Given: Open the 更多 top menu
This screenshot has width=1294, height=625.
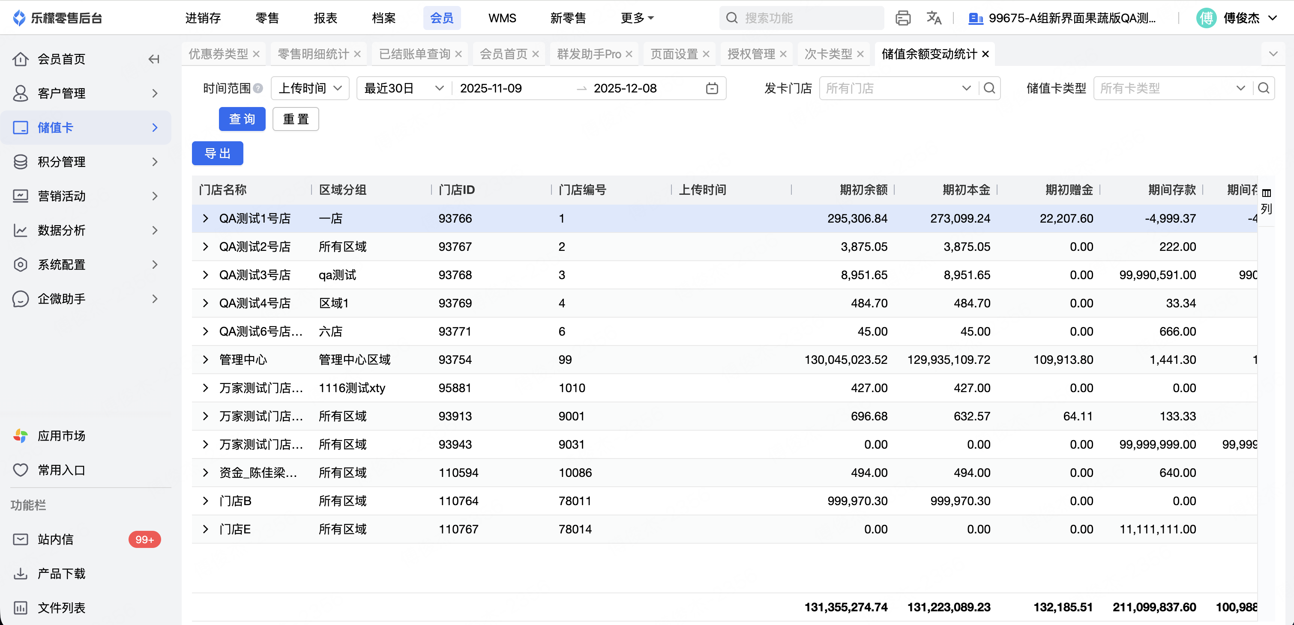Looking at the screenshot, I should 636,18.
